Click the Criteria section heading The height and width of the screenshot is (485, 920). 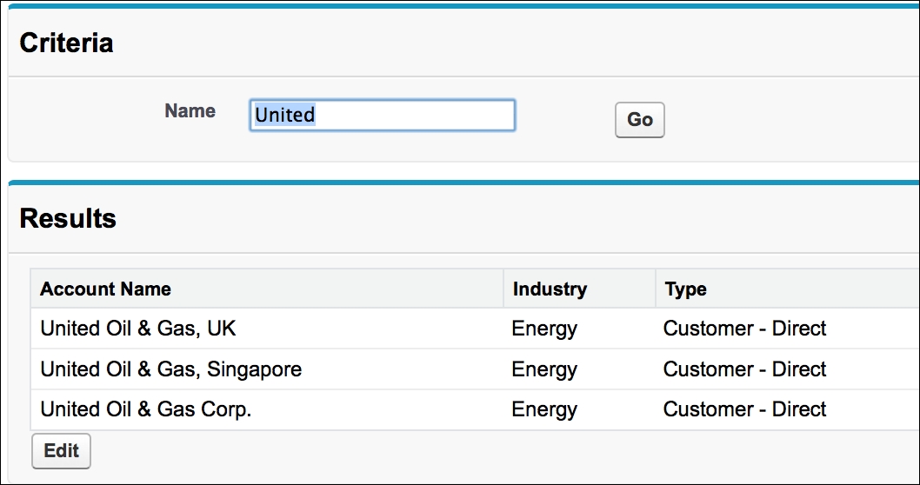click(66, 43)
